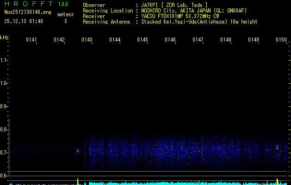Image resolution: width=291 pixels, height=185 pixels.
Task: Click the 0.7 frequency axis label
Action: point(4,153)
